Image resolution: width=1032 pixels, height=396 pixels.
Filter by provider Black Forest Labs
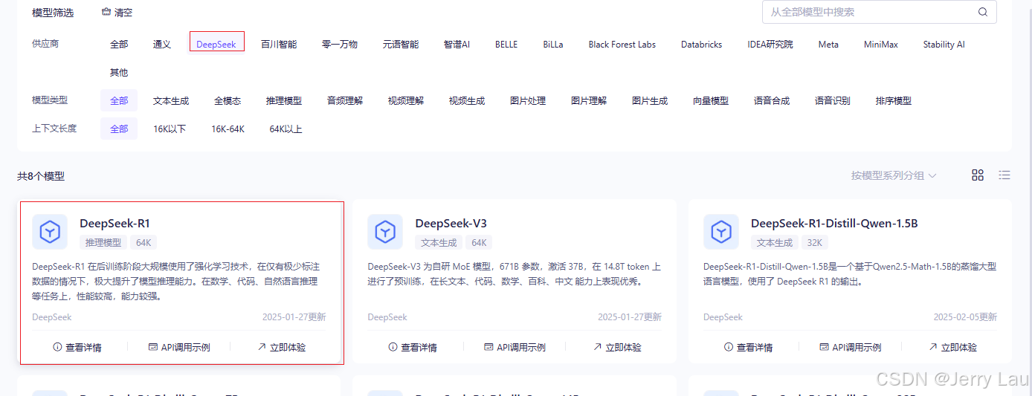(x=622, y=44)
